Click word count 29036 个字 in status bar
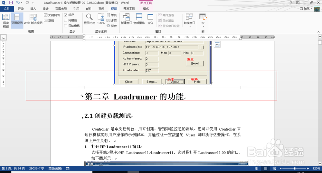Image resolution: width=322 pixels, height=173 pixels. click(37, 169)
